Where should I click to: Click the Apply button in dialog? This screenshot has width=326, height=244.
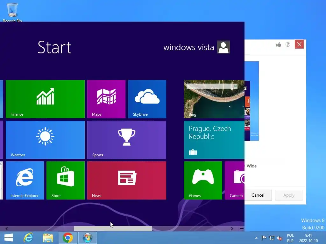click(x=289, y=195)
